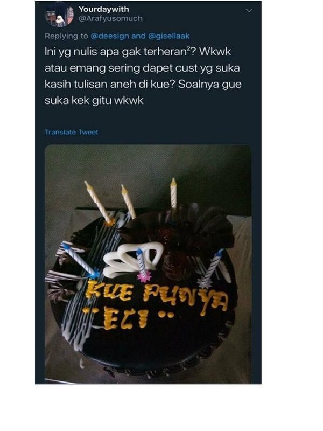This screenshot has height=431, width=323.
Task: Click the phrase 'Soalnya gue' in tweet
Action: click(x=210, y=84)
